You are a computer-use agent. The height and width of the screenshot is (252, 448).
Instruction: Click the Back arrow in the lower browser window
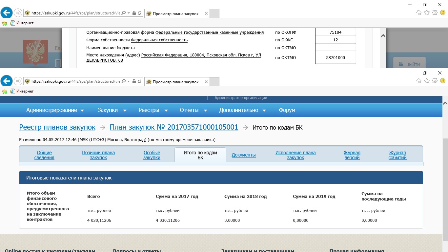pyautogui.click(x=7, y=81)
